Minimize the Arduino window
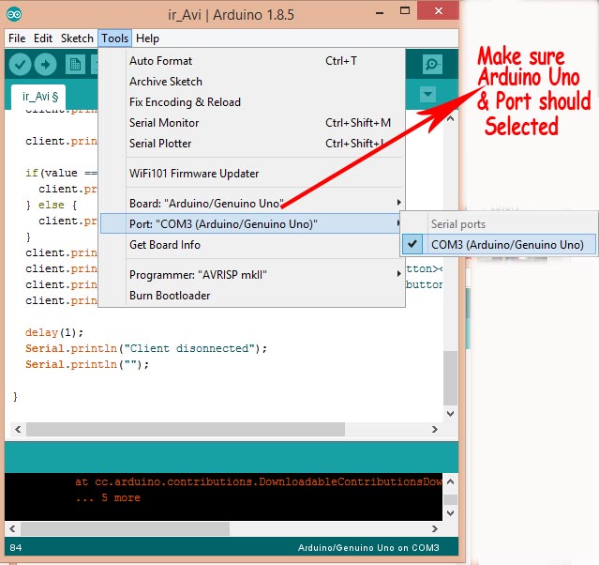The width and height of the screenshot is (599, 565). click(380, 12)
